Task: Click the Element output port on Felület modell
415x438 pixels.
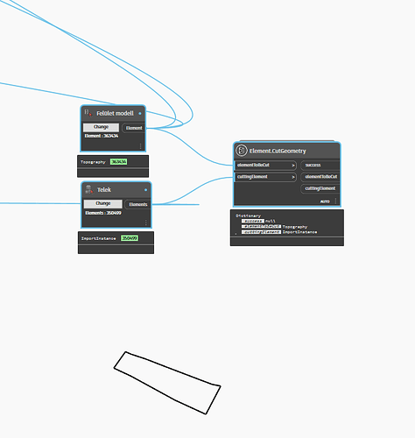Action: pyautogui.click(x=134, y=128)
